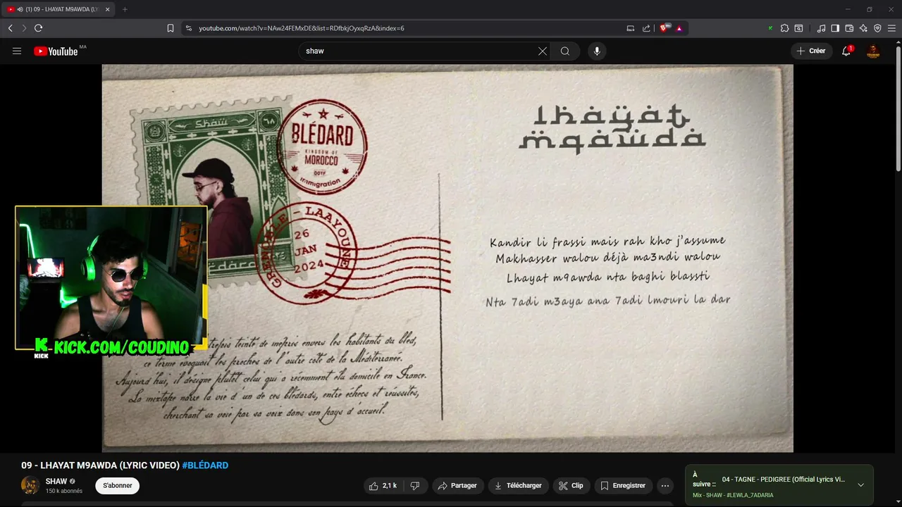Open the YouTube hamburger guide menu

(17, 51)
